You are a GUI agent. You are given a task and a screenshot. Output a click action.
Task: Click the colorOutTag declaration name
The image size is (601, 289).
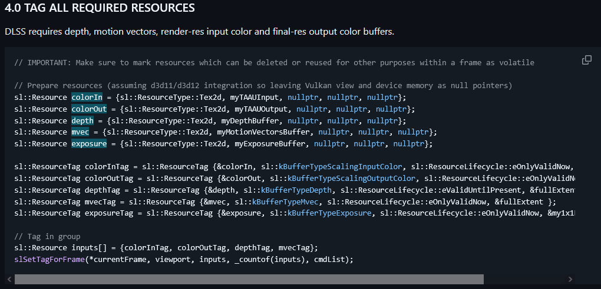coord(109,179)
